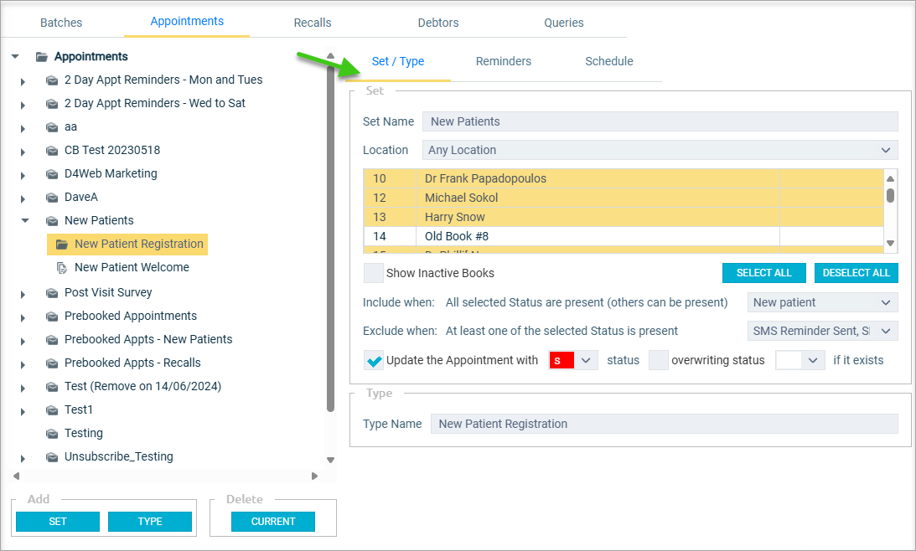Click envelope icon beside 2 Day Appt Reminders - Mon and Tues
The width and height of the screenshot is (916, 551).
pos(52,80)
